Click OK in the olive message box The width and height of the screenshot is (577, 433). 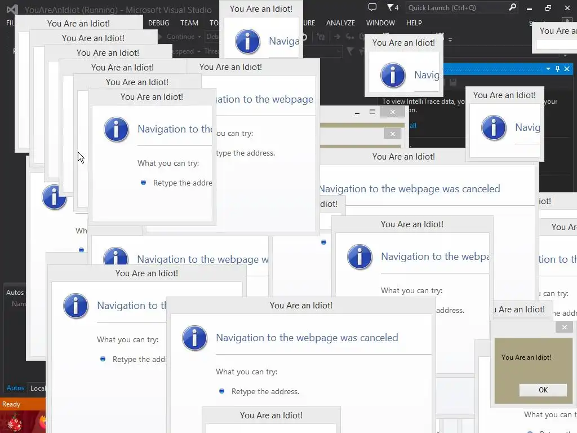(x=543, y=390)
